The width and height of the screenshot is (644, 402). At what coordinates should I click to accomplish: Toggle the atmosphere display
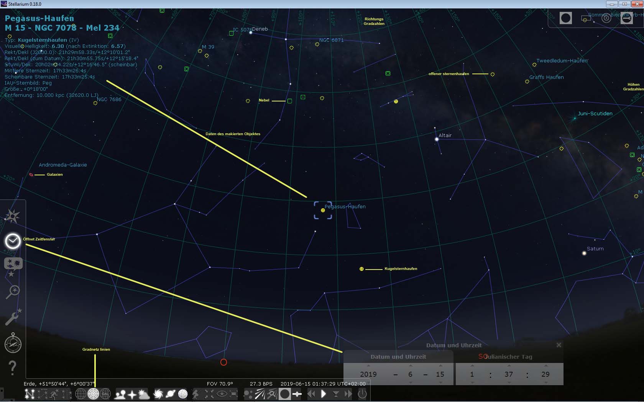144,394
